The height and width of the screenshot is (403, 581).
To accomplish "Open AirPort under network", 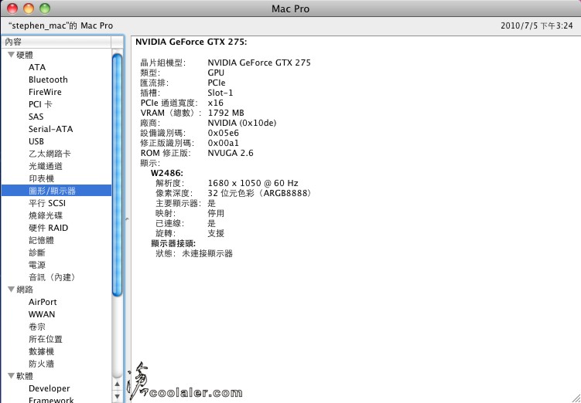I will (x=43, y=302).
